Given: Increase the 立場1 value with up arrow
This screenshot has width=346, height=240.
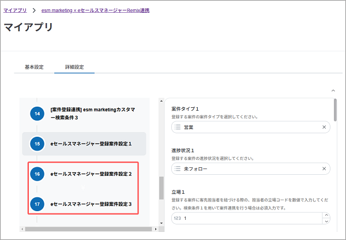Looking at the screenshot, I should 328,216.
